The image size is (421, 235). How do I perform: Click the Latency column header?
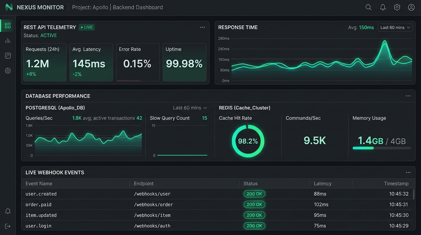[322, 184]
